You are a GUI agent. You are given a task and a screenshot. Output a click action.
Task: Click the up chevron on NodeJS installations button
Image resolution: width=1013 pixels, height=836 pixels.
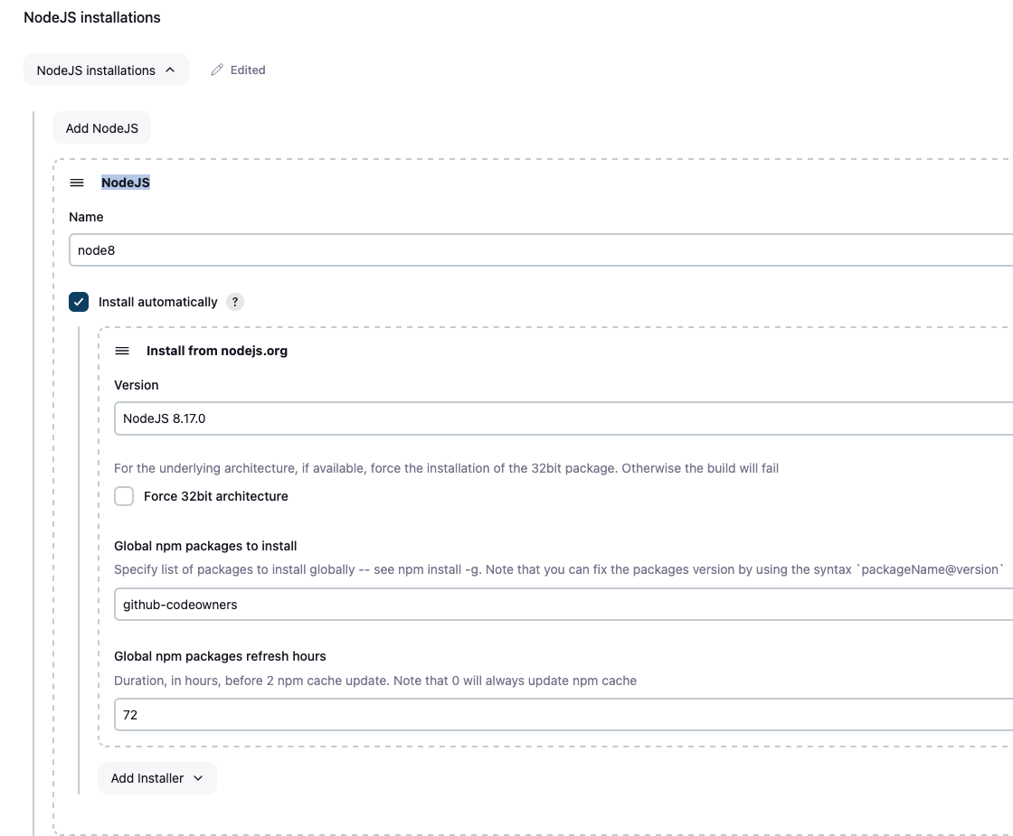click(170, 70)
